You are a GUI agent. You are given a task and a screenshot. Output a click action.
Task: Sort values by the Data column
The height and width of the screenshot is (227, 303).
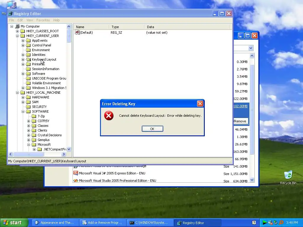pyautogui.click(x=187, y=27)
